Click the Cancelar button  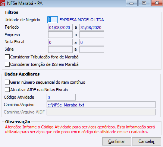coord(147,141)
